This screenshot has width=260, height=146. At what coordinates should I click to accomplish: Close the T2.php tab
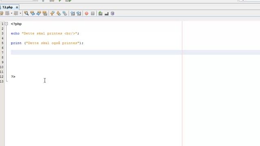click(x=17, y=7)
